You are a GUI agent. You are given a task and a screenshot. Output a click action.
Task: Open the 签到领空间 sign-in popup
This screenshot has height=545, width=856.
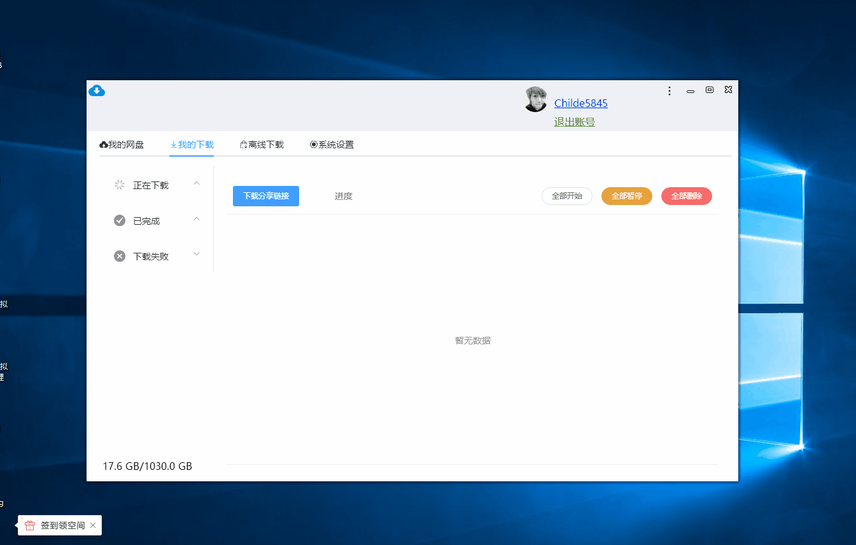63,525
